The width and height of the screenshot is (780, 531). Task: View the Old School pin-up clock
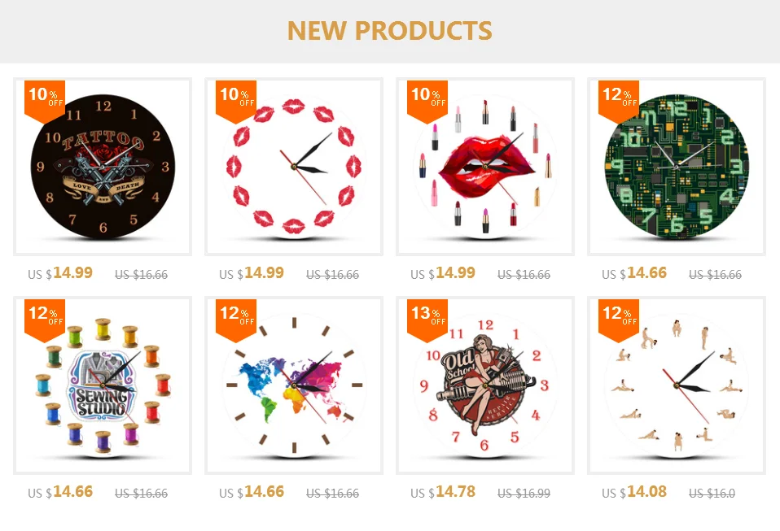coord(485,385)
